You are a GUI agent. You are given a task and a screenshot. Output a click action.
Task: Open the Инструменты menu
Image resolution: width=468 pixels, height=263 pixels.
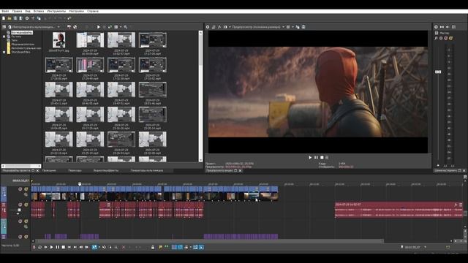(x=56, y=11)
